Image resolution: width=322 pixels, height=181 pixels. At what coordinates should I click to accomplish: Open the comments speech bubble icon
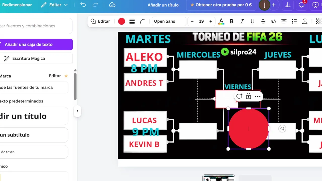[302, 5]
